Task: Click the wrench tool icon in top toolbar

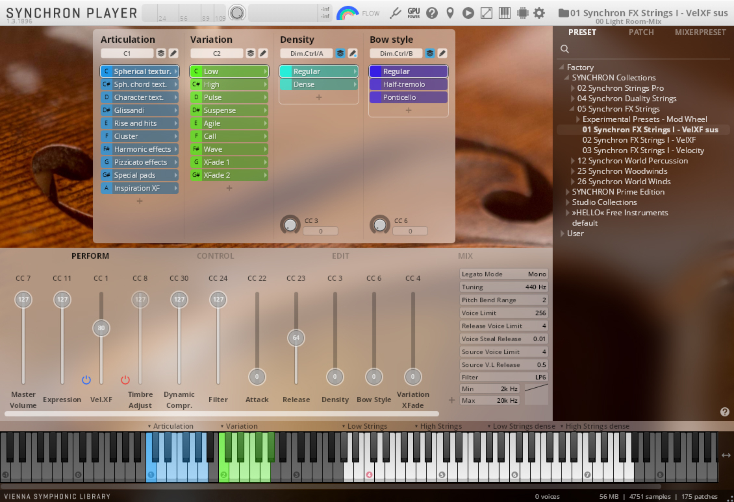Action: click(x=395, y=13)
